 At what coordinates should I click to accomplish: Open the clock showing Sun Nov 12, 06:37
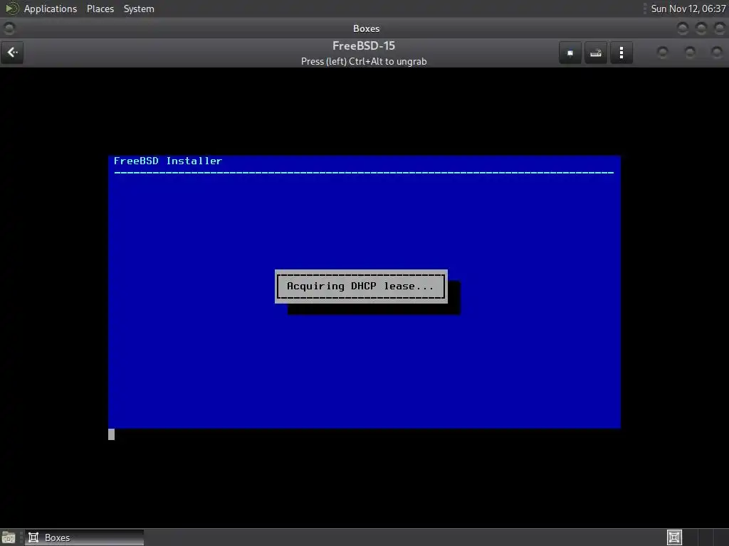pos(688,9)
